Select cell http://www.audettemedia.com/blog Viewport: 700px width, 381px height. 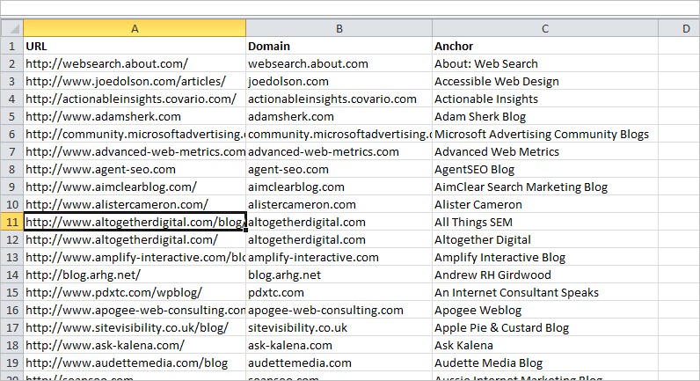pos(135,363)
